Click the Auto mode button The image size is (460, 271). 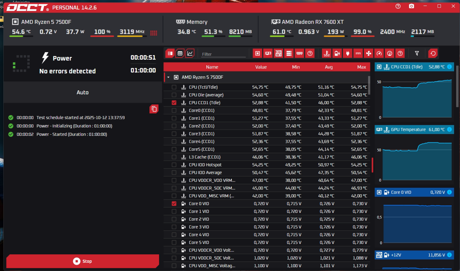coord(82,92)
